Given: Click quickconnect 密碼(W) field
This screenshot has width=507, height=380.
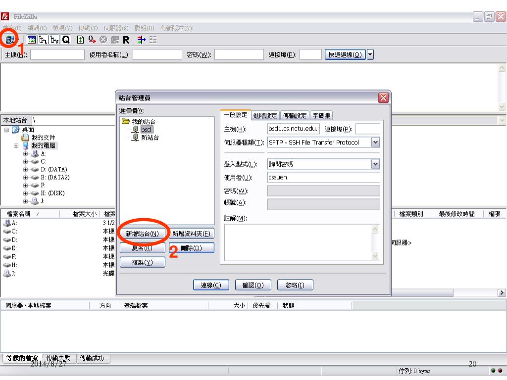Looking at the screenshot, I should (239, 54).
